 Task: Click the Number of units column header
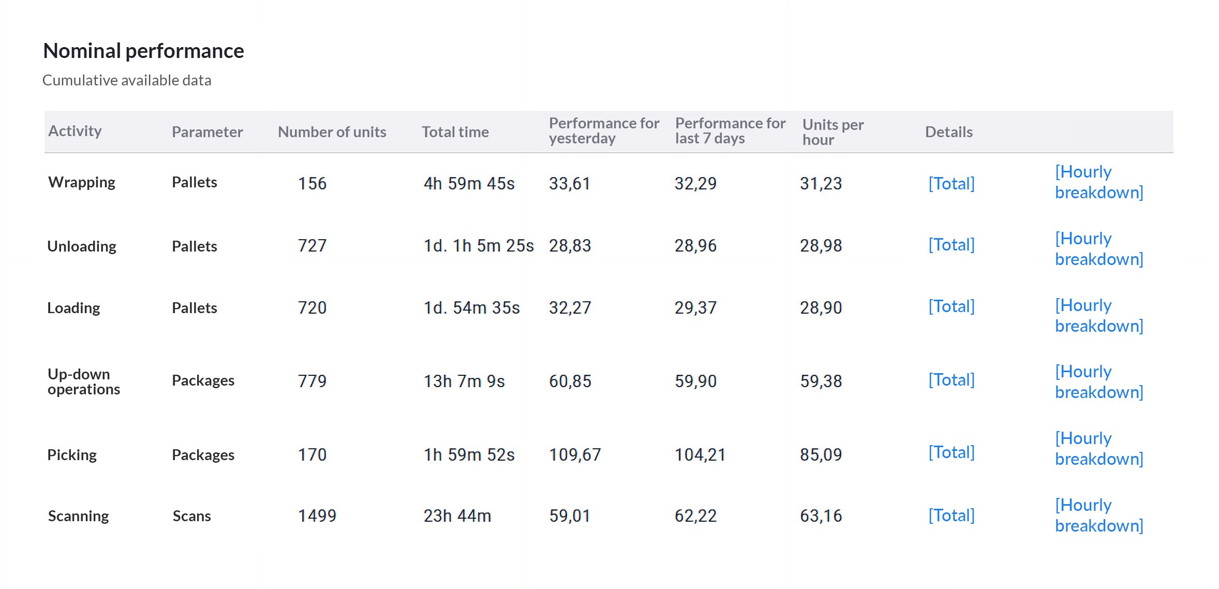[332, 132]
